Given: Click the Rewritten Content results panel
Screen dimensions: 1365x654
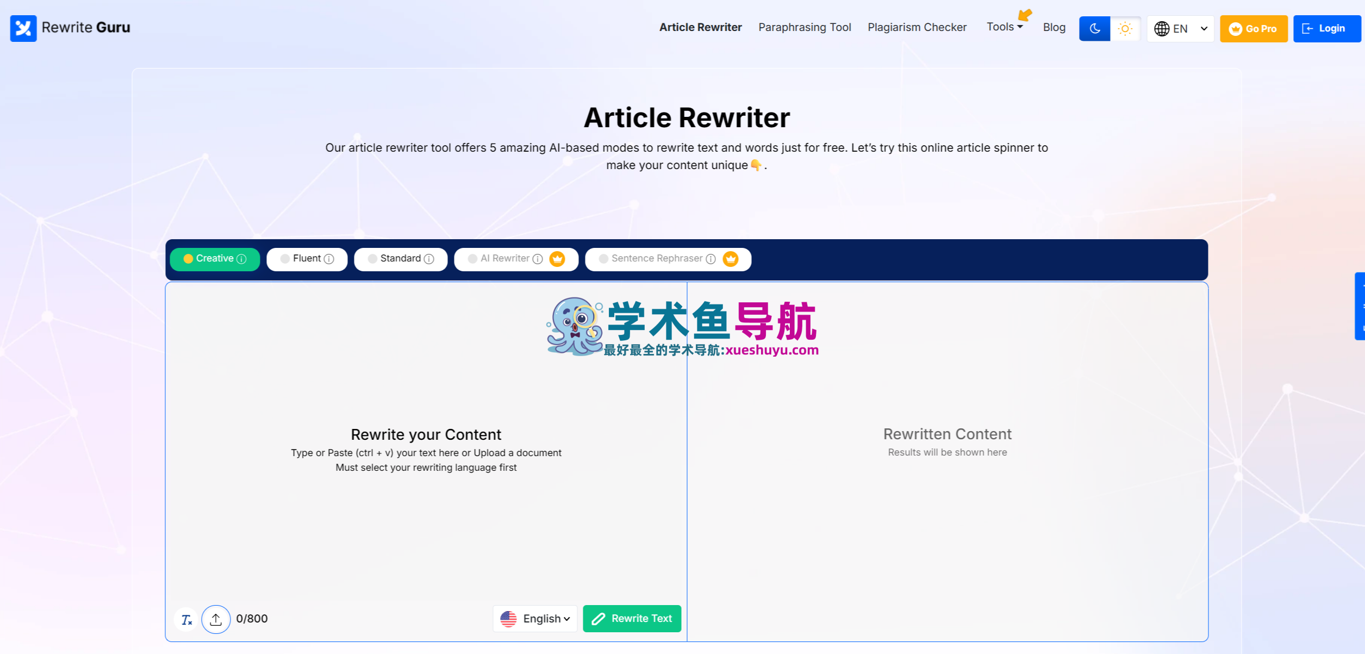Looking at the screenshot, I should coord(948,462).
